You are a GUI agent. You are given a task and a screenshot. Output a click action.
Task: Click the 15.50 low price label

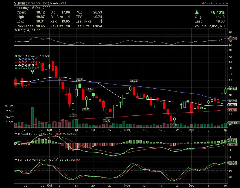pos(86,109)
